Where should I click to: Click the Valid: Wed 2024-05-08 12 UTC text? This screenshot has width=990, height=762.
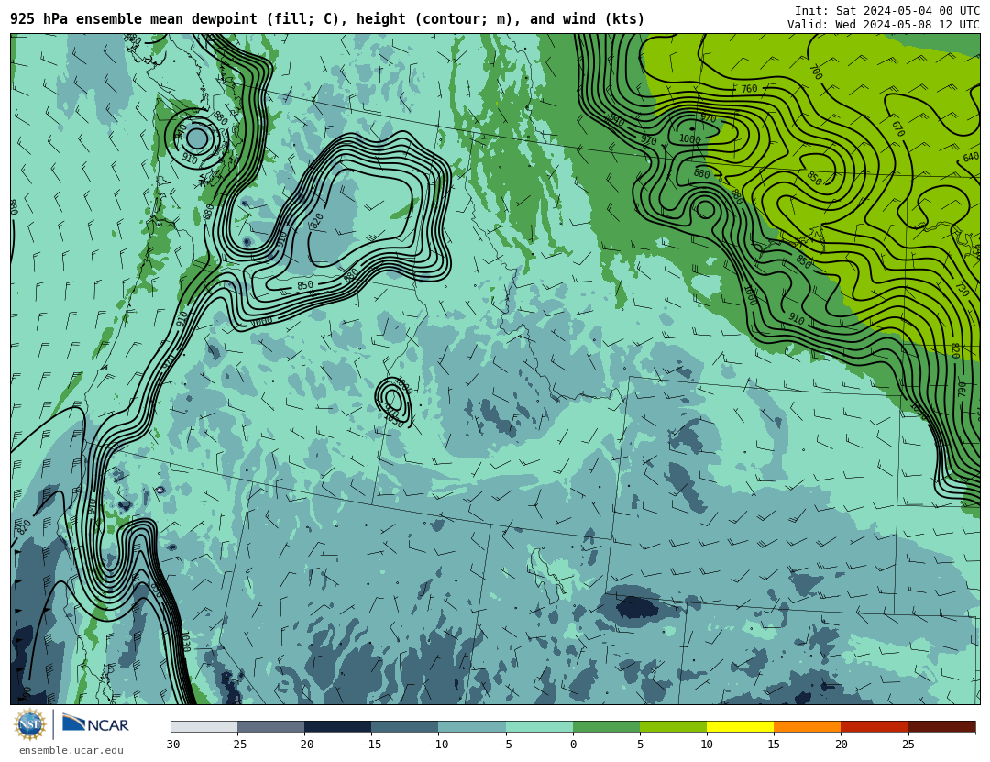[884, 25]
